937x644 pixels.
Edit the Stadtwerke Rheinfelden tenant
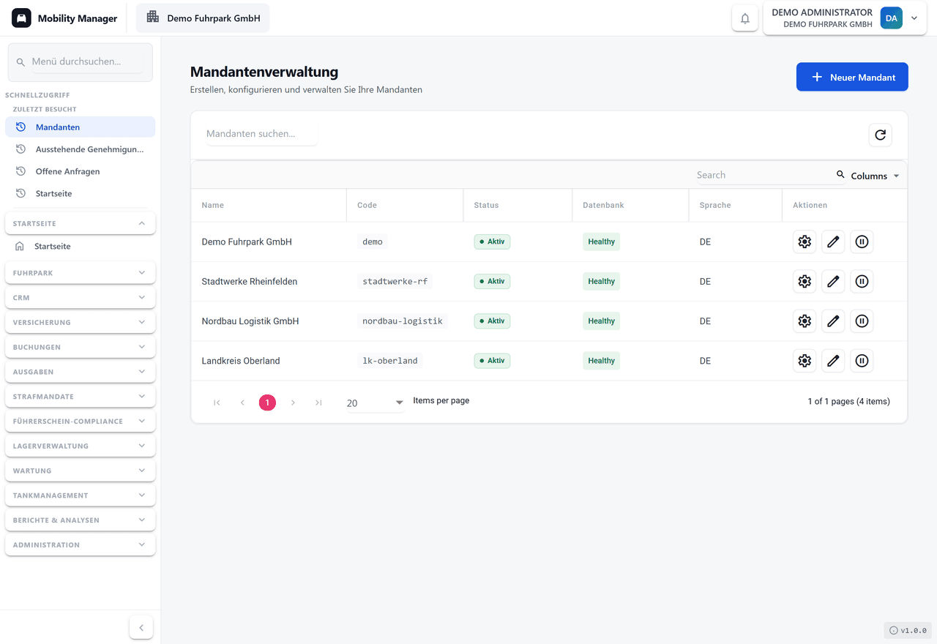(x=833, y=281)
